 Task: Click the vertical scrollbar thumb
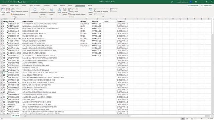213,27
